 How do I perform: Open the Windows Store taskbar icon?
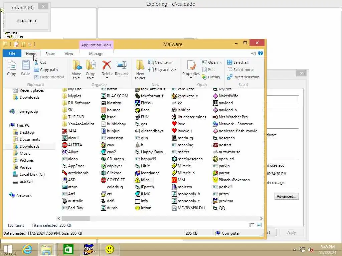coord(68,249)
